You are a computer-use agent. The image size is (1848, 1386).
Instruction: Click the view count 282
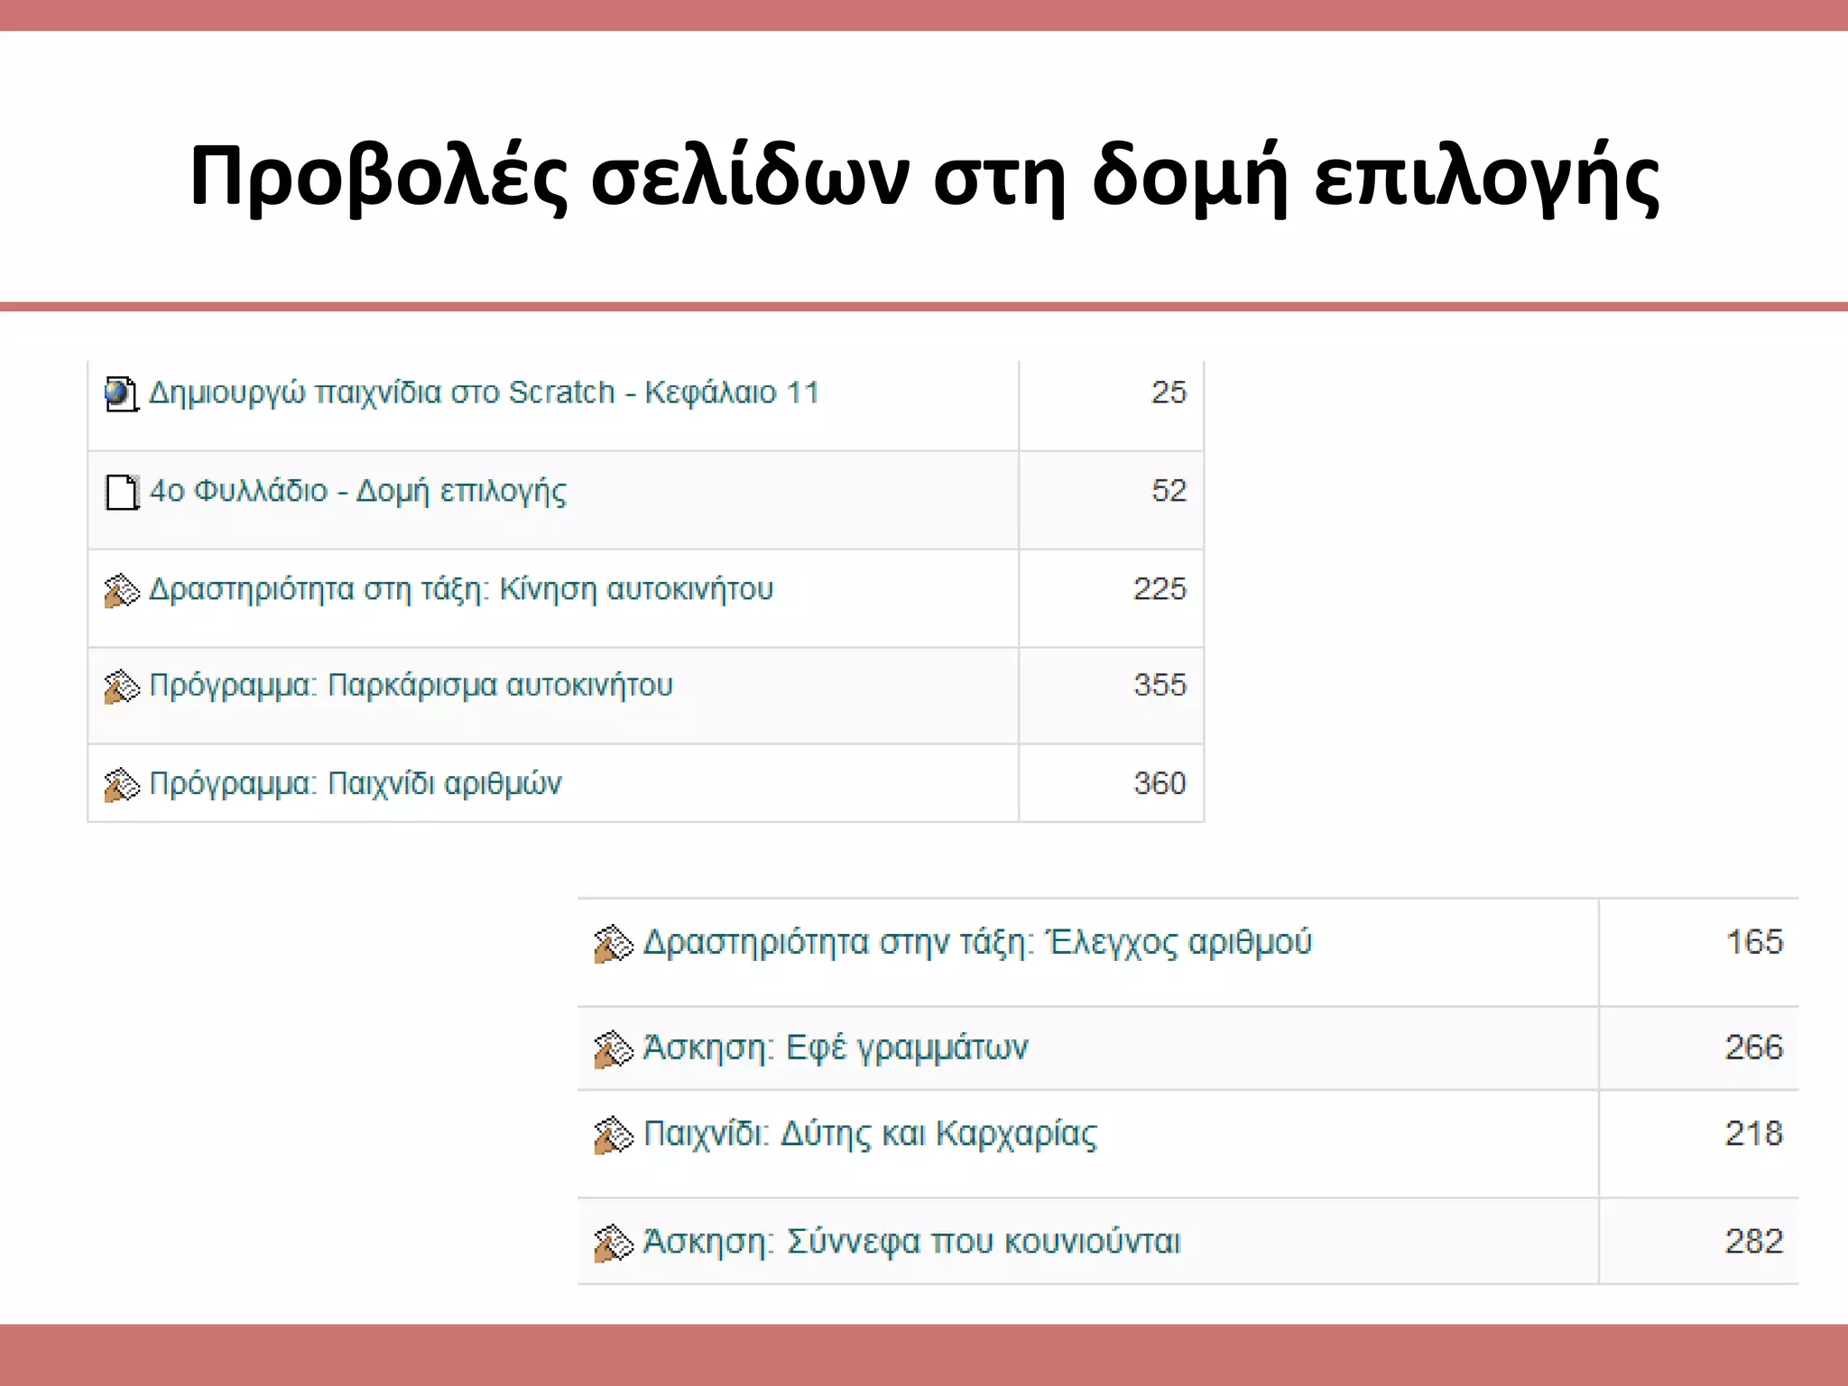pos(1754,1242)
